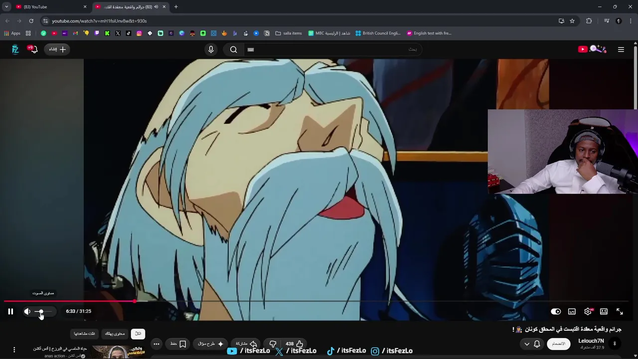Open the X (Twitter) bookmark icon
Screen dimensions: 638x359
[118, 33]
